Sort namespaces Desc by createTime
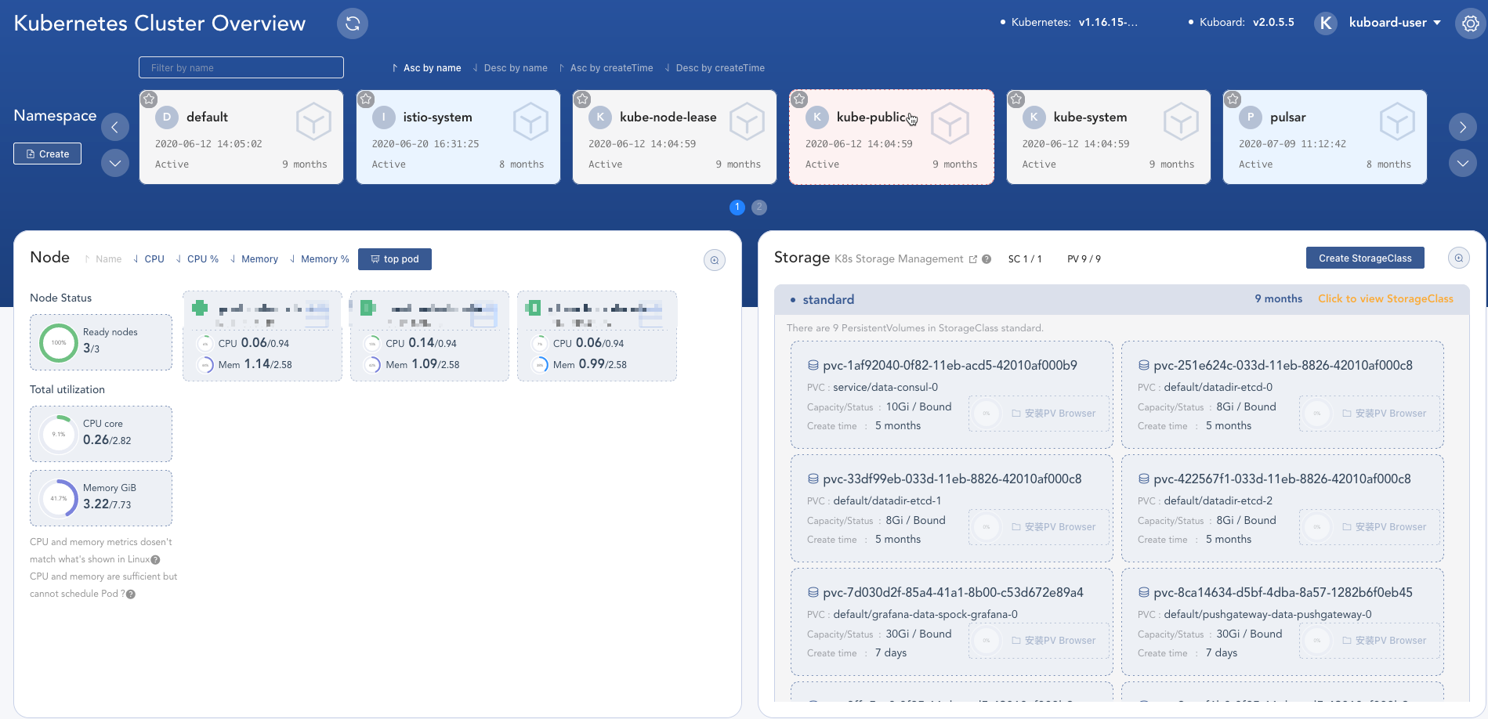The width and height of the screenshot is (1488, 719). pos(715,68)
